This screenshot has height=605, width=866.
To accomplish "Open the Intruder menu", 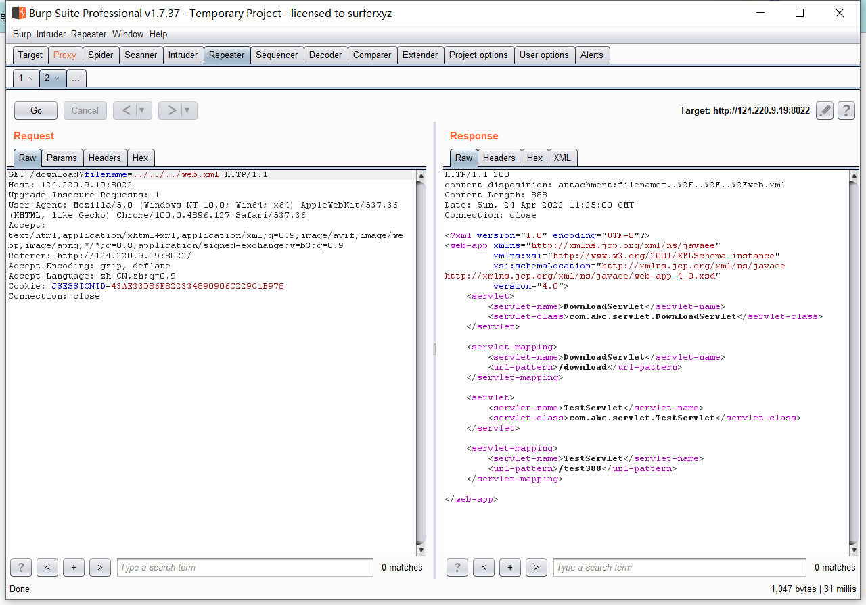I will [x=51, y=34].
